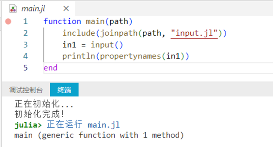Click line number 3 in gutter
Viewport: 273px width, 147px height.
25,45
